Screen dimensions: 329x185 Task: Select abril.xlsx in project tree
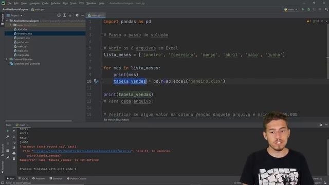[22, 29]
